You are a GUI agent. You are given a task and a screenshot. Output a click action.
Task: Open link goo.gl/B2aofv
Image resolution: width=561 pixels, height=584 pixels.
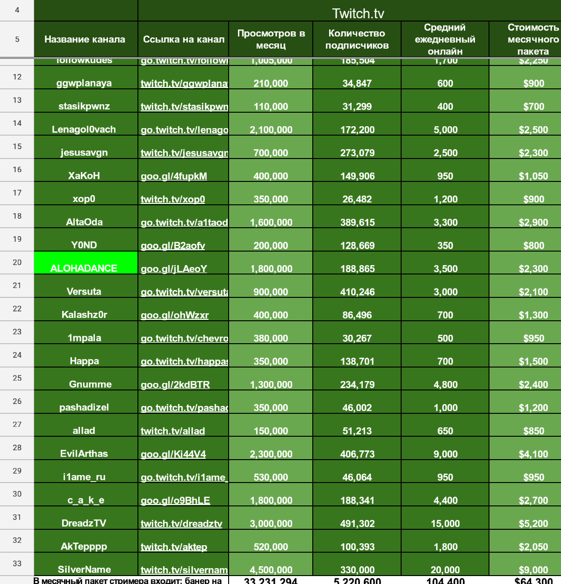tap(173, 245)
